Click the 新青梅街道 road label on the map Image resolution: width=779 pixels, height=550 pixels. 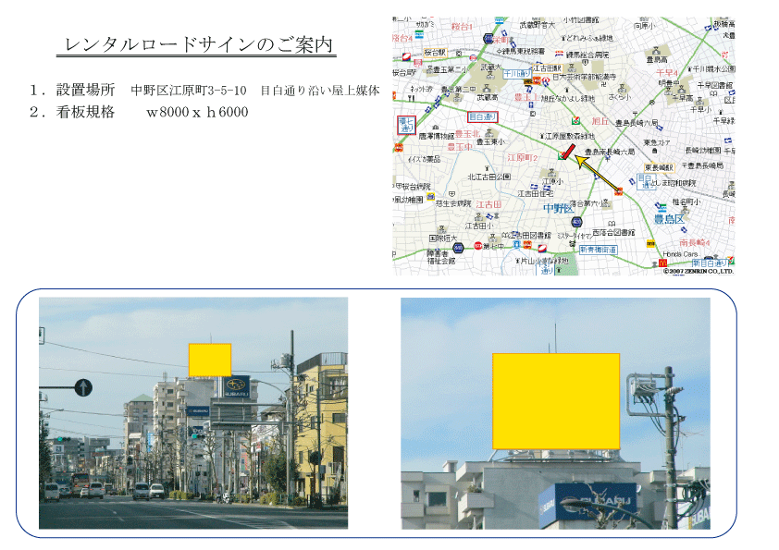coord(598,250)
